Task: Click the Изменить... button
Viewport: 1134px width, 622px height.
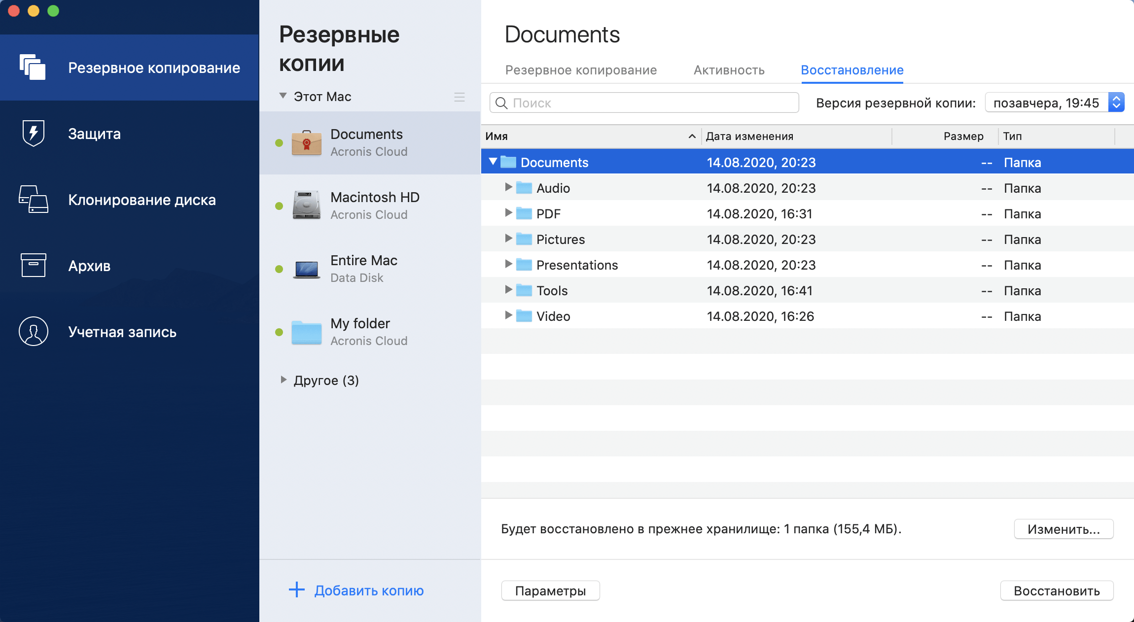Action: click(1063, 529)
